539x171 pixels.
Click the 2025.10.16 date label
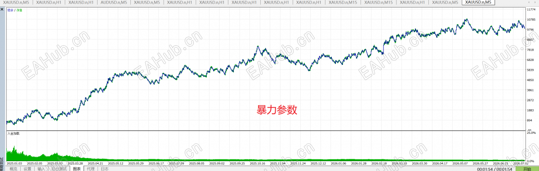click(257, 163)
